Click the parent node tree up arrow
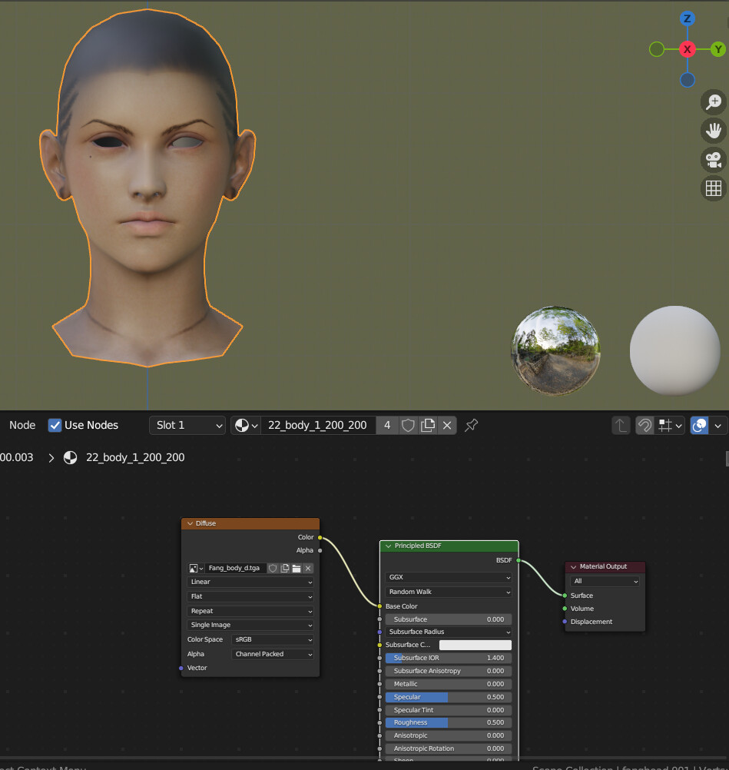 621,425
